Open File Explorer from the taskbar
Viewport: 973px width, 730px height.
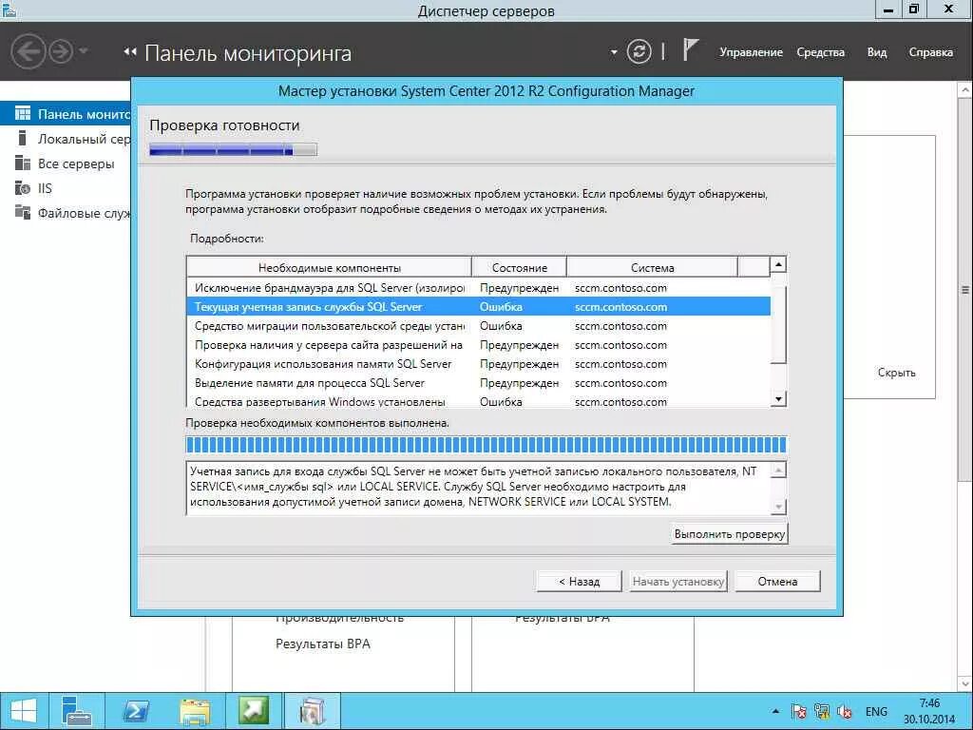tap(194, 711)
